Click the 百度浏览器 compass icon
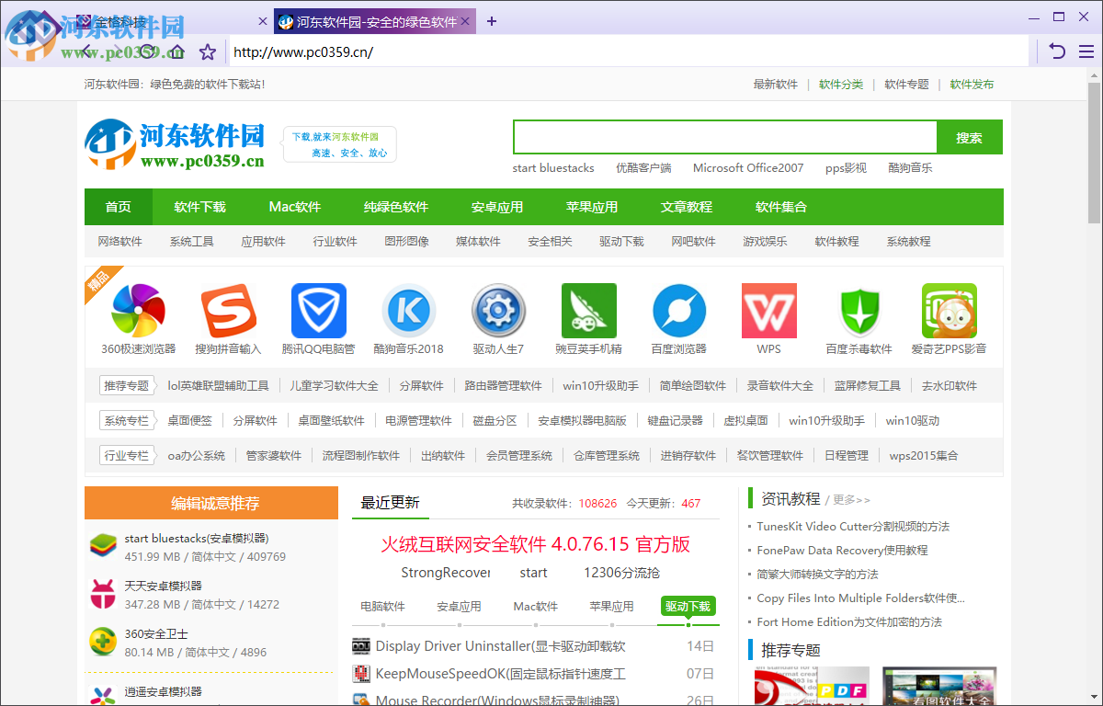Image resolution: width=1103 pixels, height=706 pixels. tap(678, 311)
